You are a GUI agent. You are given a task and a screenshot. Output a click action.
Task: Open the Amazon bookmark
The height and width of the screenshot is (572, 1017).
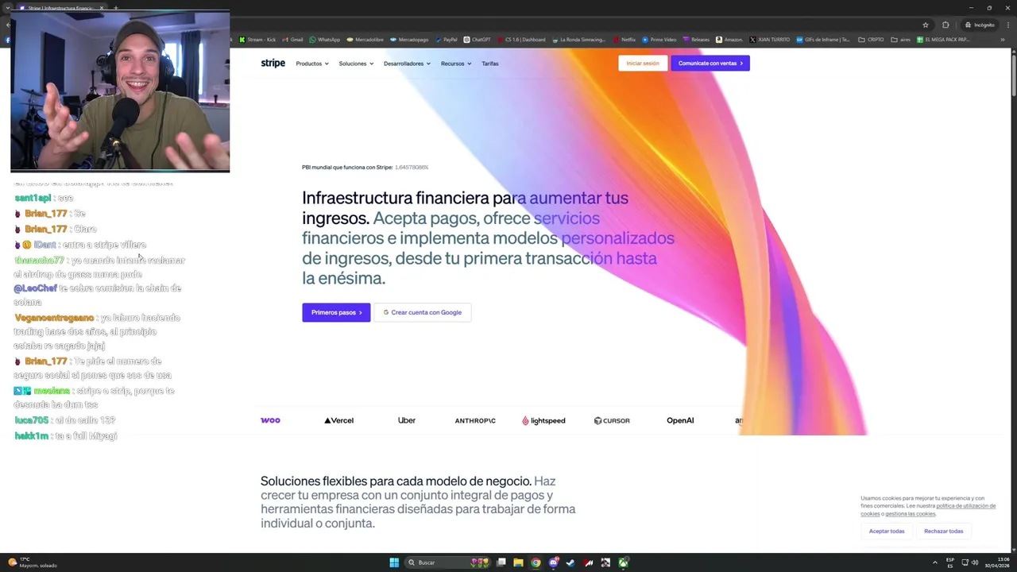[x=729, y=39]
